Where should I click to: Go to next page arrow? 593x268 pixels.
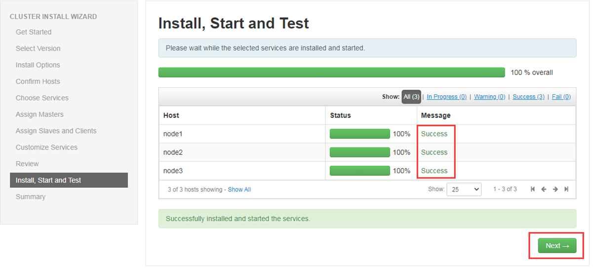click(555, 189)
